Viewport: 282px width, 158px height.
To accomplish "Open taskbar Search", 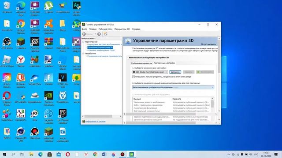I will [13, 154].
